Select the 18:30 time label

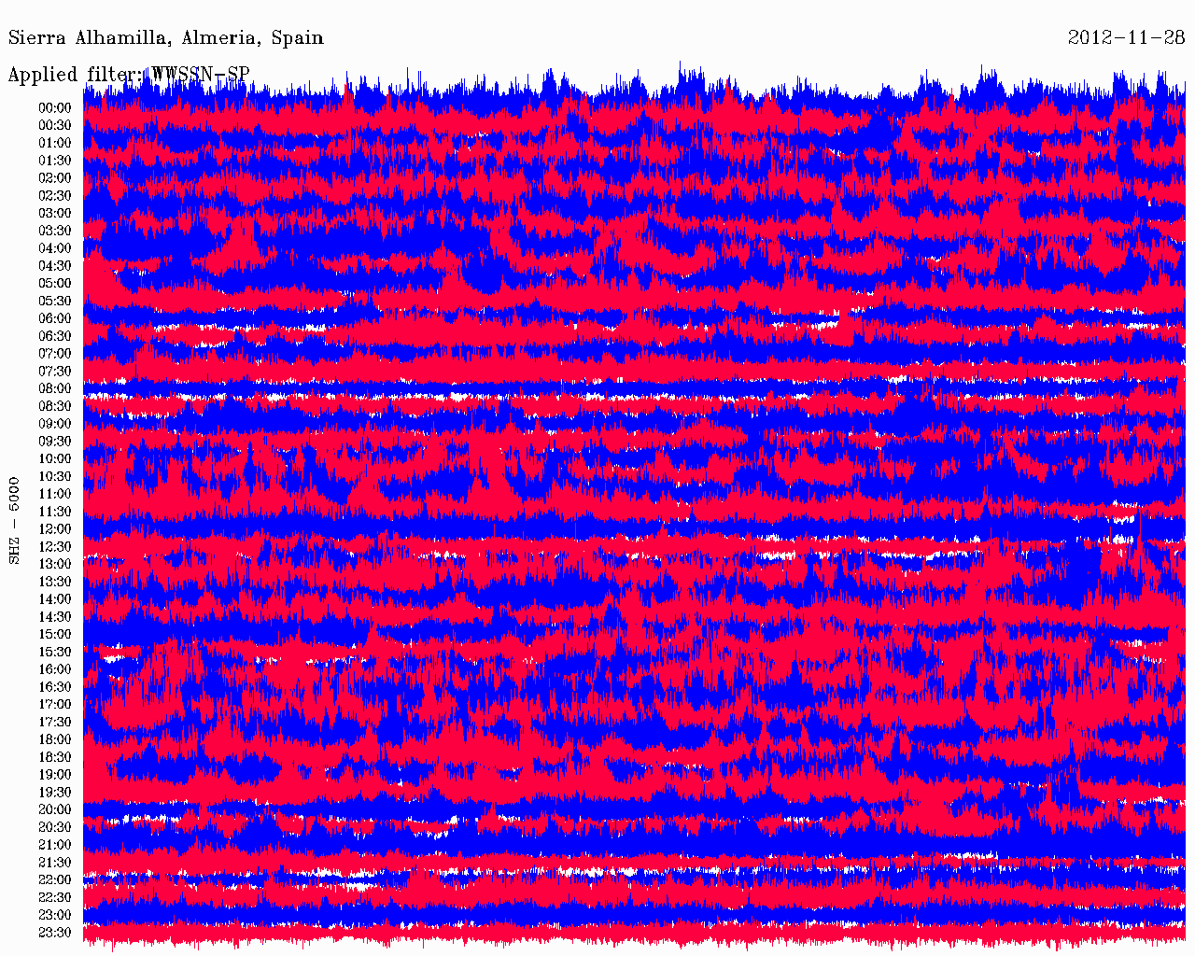click(55, 757)
